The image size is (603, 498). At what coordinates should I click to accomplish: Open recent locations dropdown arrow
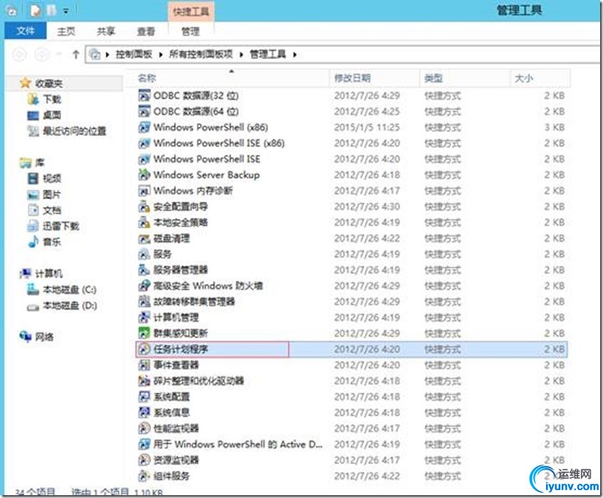[x=59, y=55]
